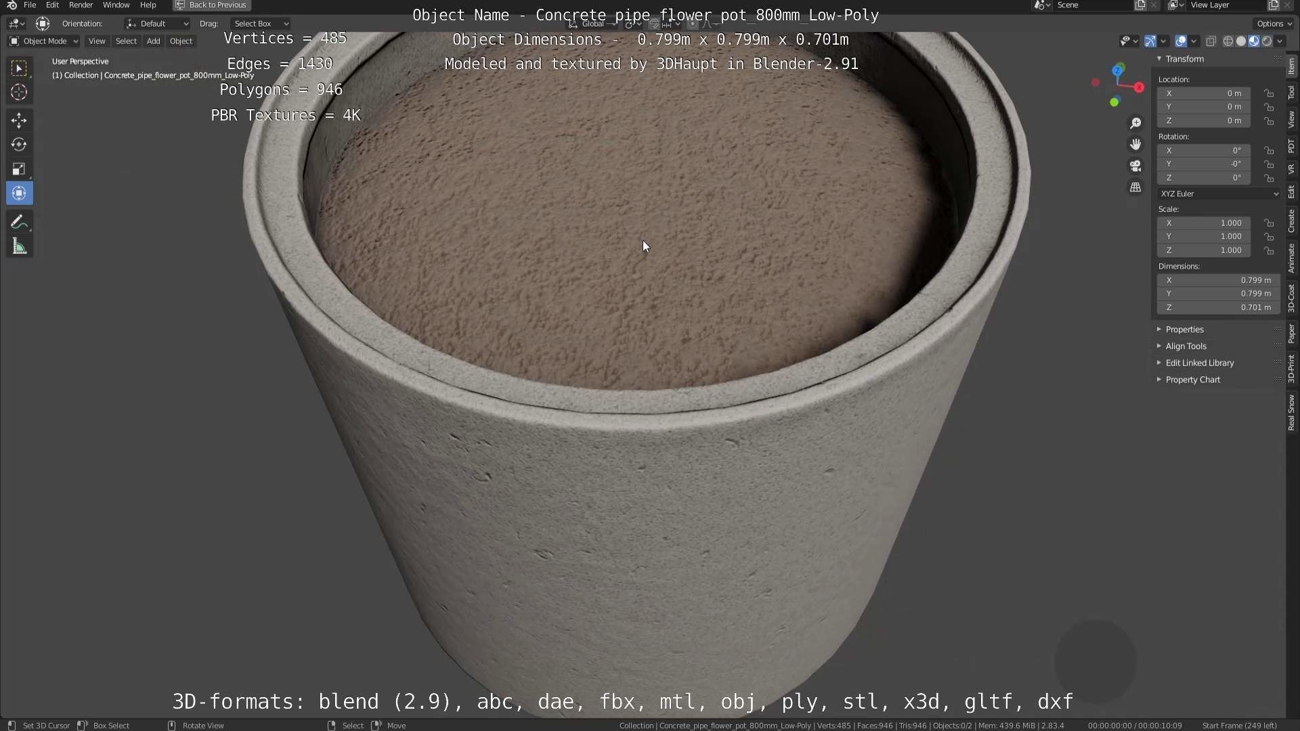Toggle lock for Scale Y
The height and width of the screenshot is (731, 1300).
click(x=1269, y=237)
